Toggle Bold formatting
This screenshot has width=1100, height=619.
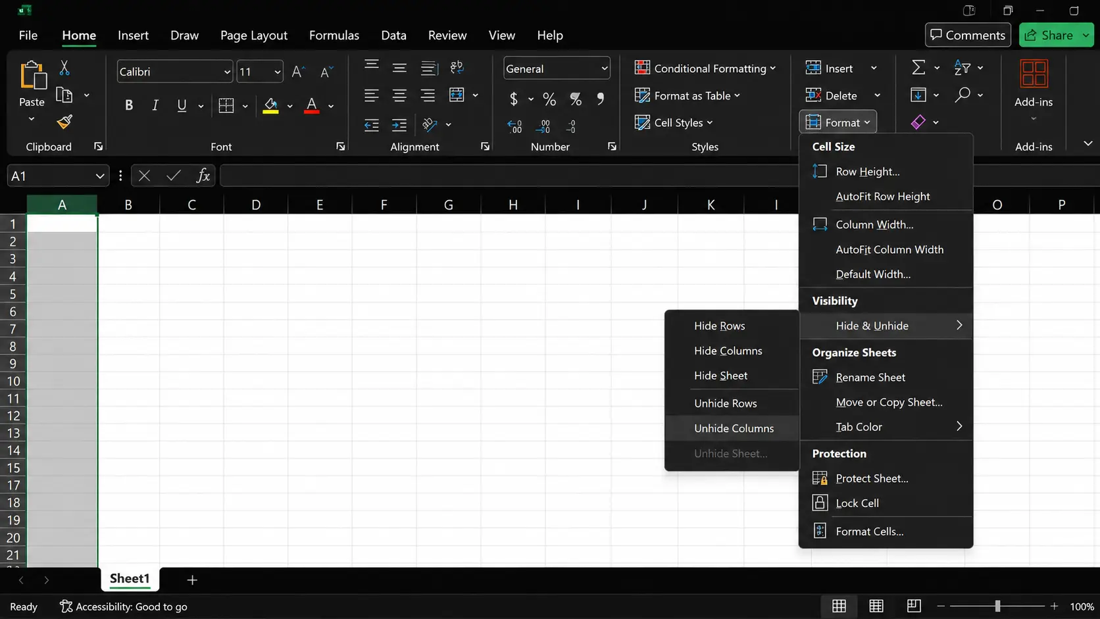point(129,105)
